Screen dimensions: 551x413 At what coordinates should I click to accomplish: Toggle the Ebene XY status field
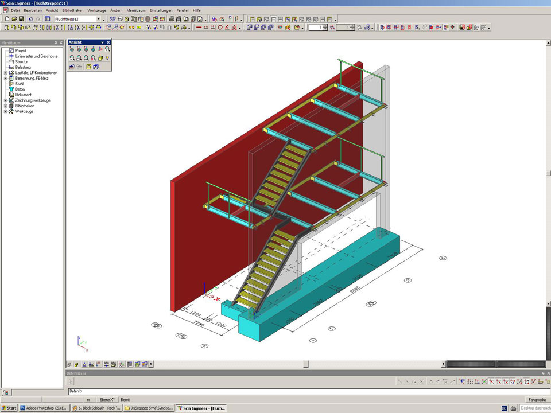point(108,399)
